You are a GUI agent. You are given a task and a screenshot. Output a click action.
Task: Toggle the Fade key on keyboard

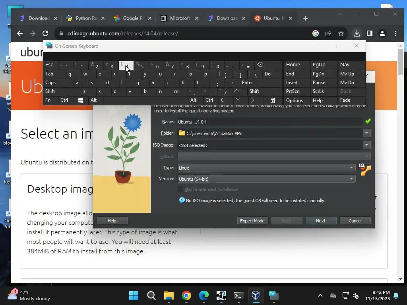[351, 100]
